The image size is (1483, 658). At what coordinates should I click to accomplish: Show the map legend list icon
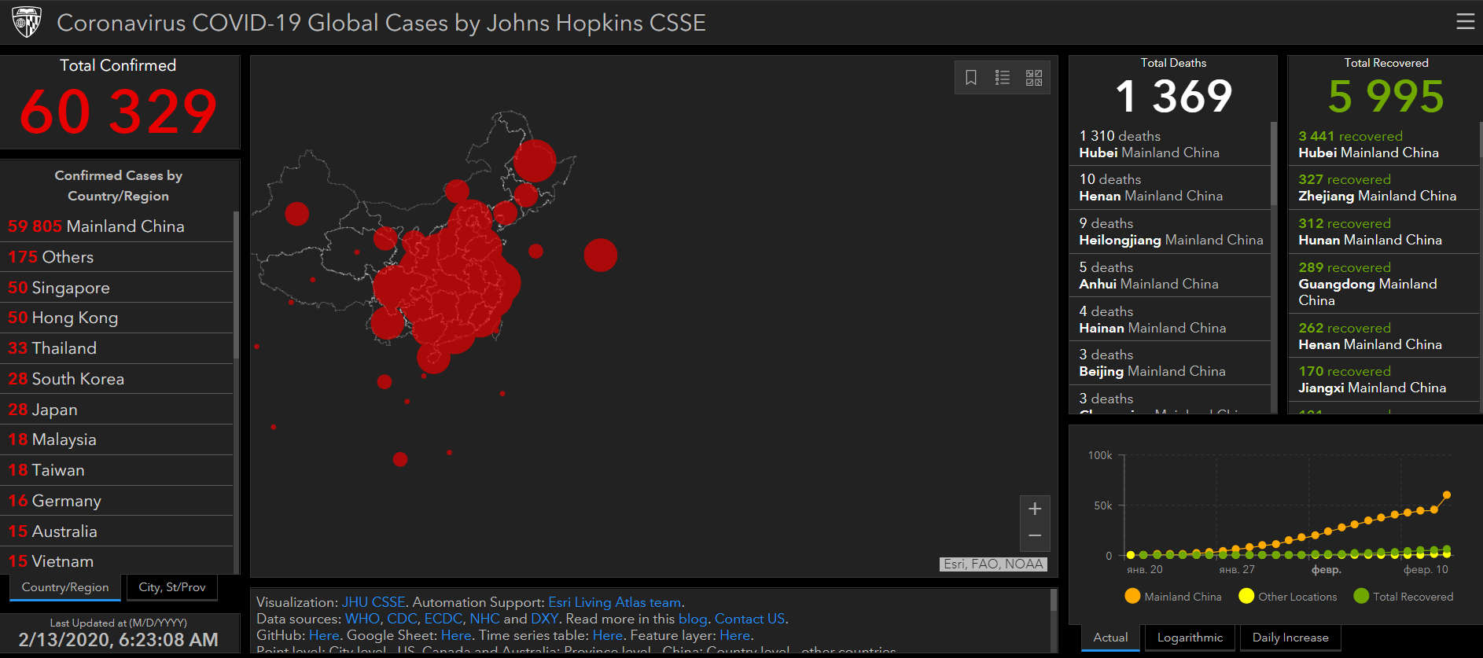tap(1003, 77)
